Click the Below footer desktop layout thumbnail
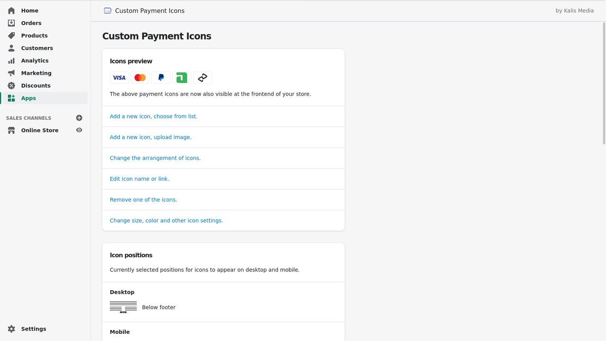The image size is (606, 341). [123, 307]
